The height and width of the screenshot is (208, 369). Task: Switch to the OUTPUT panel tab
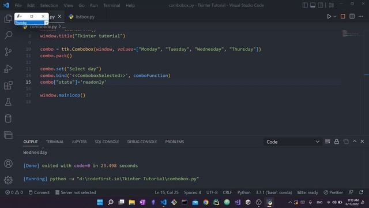click(x=31, y=142)
